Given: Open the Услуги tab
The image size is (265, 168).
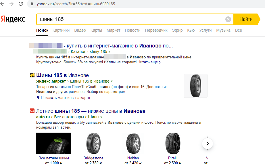Looking at the screenshot, I should point(205,30).
